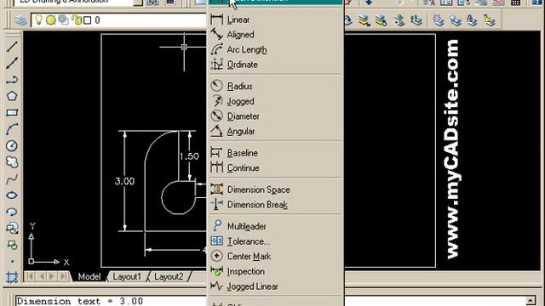Choose Dimension Break from menu
Screen dimensions: 545x306
(276, 205)
